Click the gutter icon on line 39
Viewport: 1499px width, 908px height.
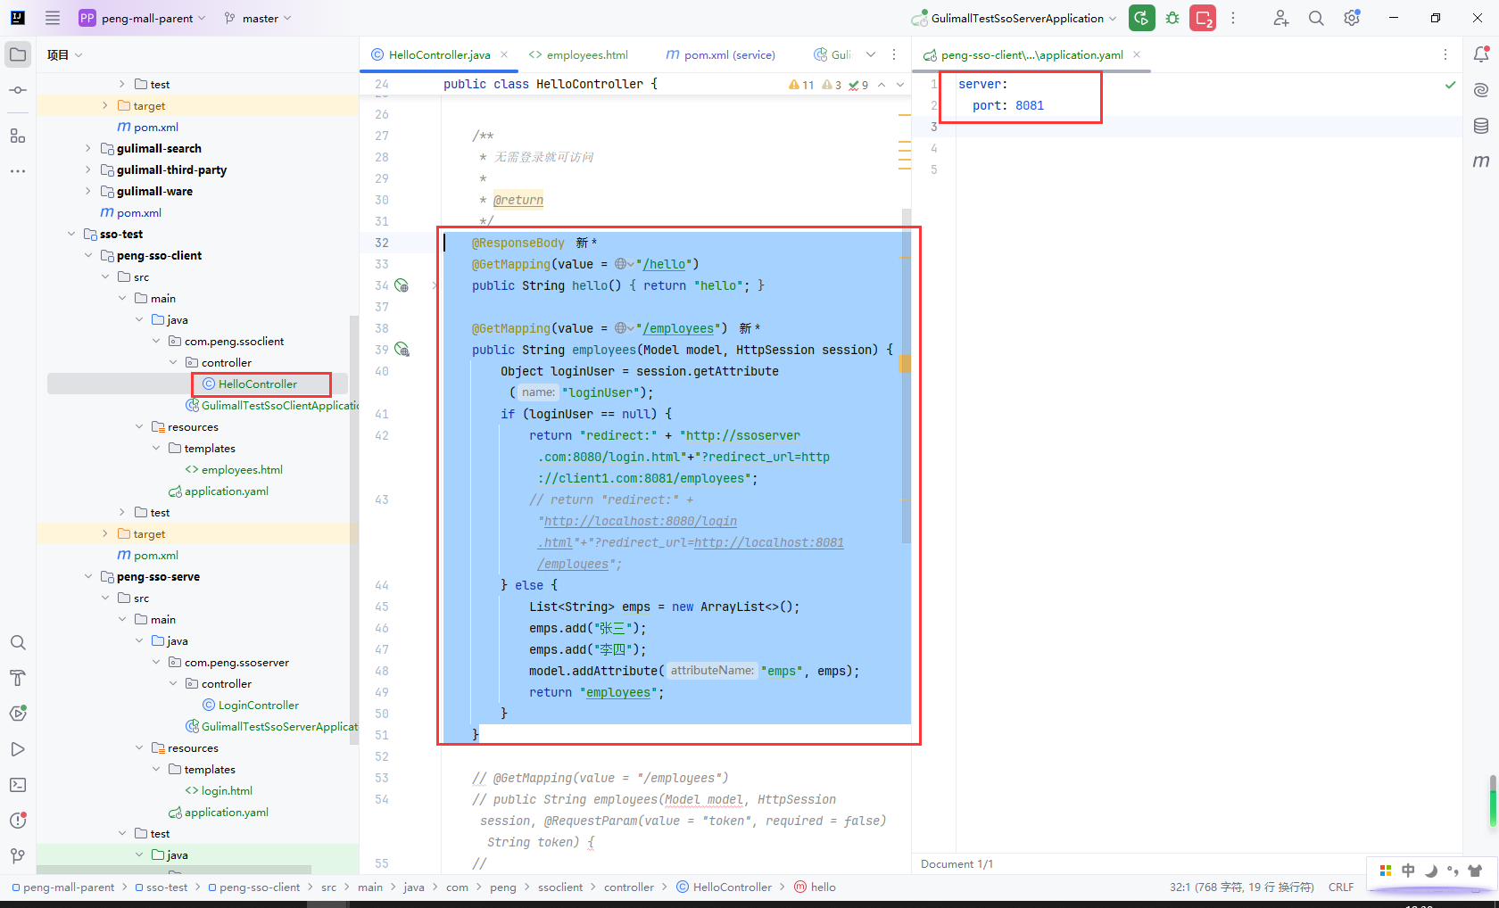coord(402,350)
